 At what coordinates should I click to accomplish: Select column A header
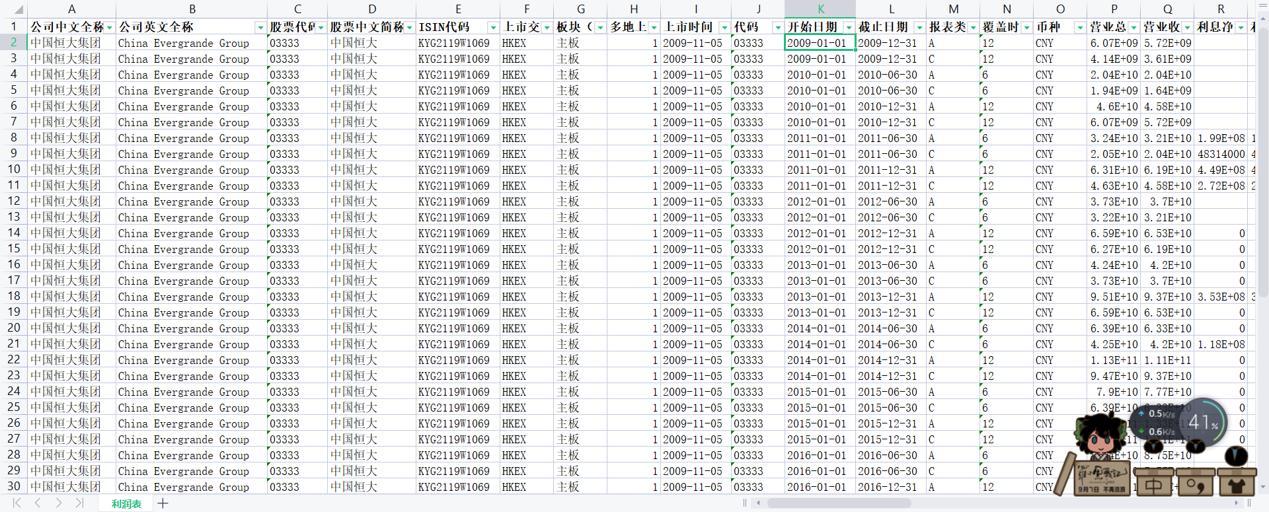tap(71, 9)
